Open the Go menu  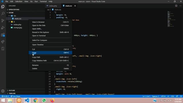31,1
